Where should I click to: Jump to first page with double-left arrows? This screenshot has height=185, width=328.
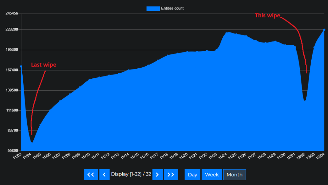click(x=91, y=175)
